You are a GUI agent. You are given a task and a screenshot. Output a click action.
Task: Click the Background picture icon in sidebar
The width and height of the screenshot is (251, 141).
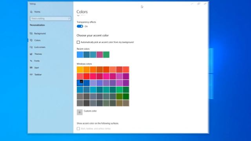[x=31, y=33]
